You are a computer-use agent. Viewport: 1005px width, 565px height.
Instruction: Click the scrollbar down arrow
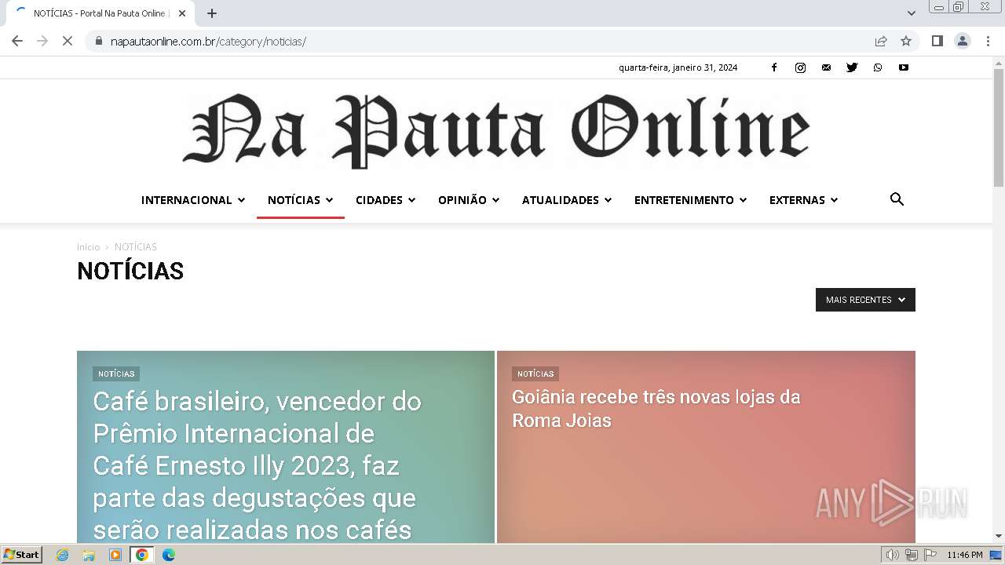(999, 536)
